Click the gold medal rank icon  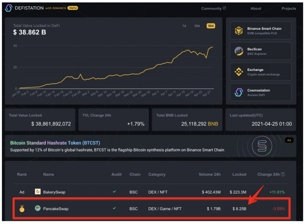point(22,209)
